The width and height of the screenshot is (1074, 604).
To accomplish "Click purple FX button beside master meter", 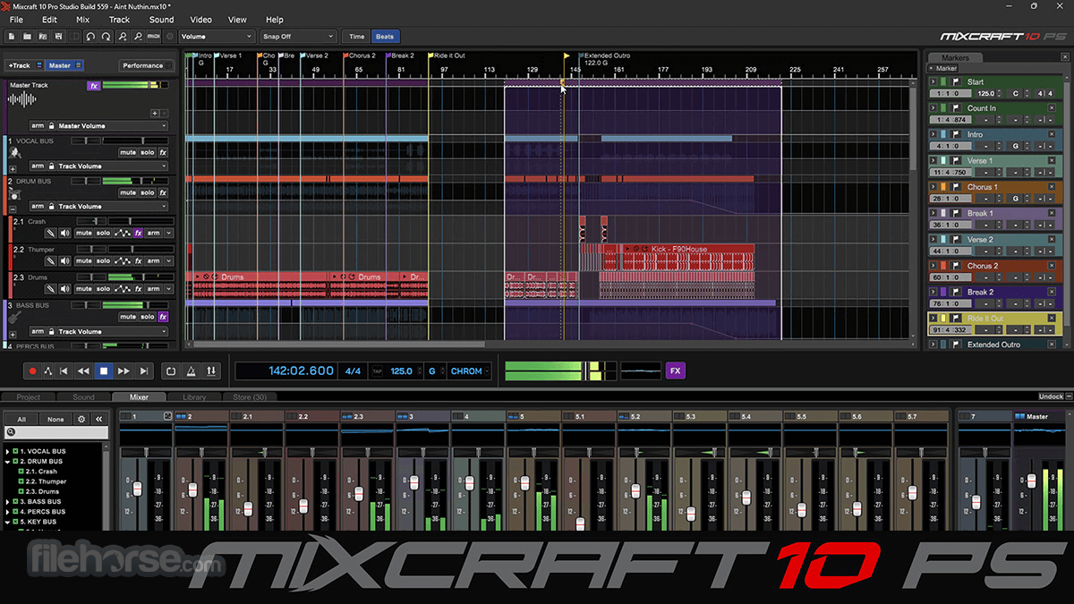I will pos(675,370).
